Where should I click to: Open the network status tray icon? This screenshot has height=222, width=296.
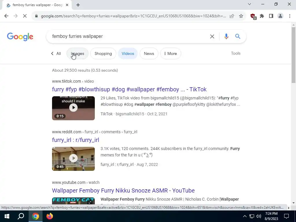(252, 216)
